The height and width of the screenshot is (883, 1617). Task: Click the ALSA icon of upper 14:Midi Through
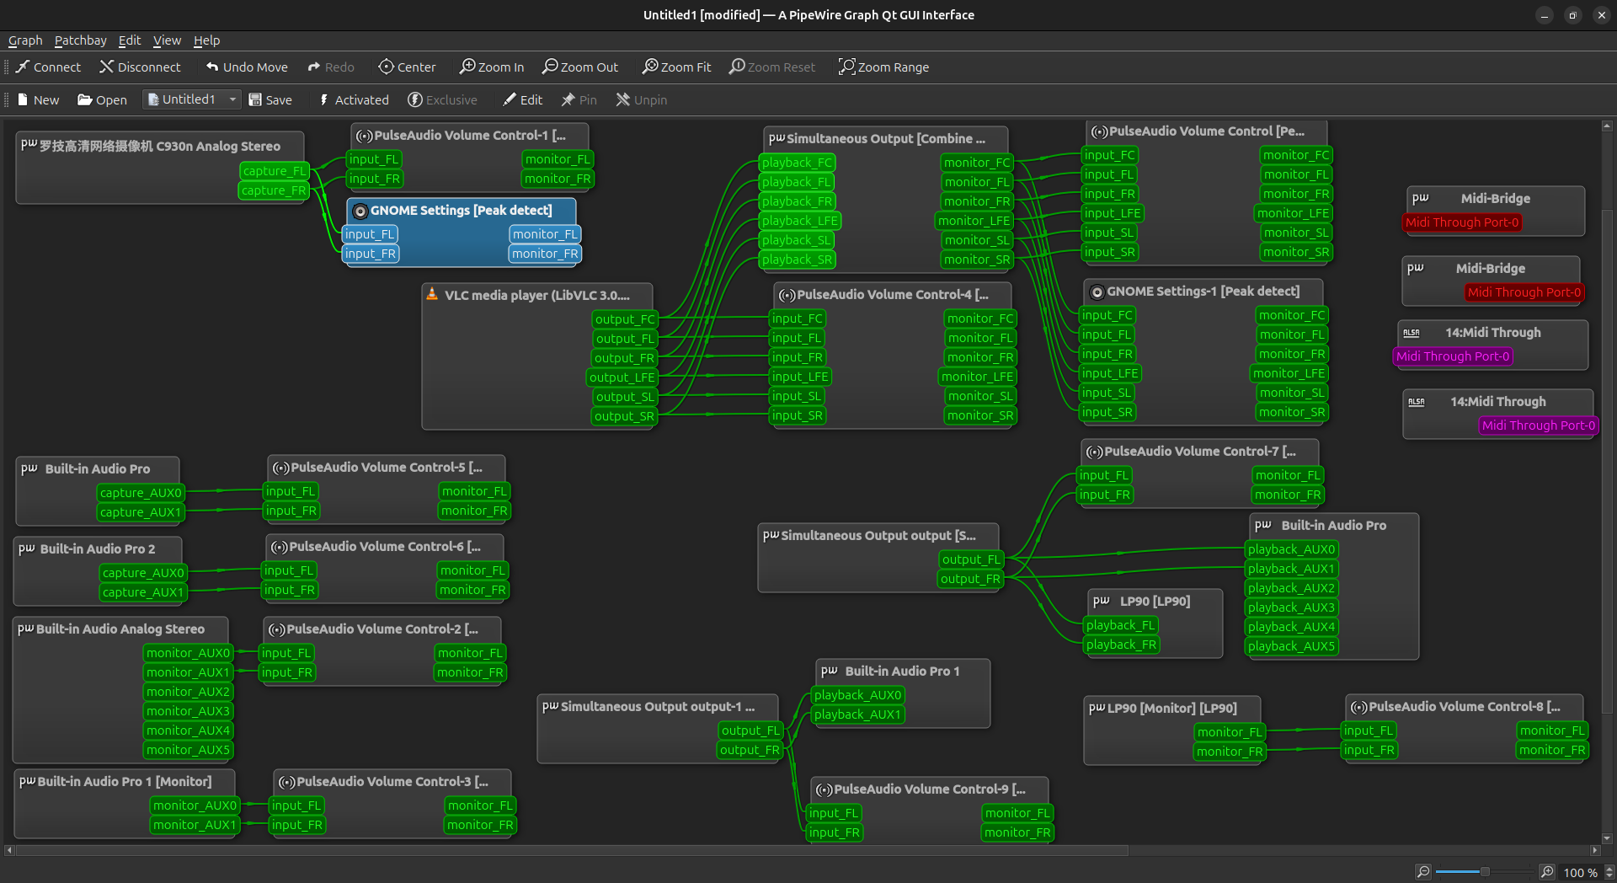pos(1412,333)
